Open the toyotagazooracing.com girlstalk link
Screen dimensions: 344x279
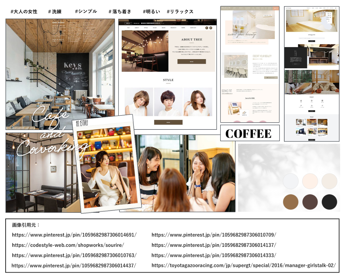tap(244, 265)
